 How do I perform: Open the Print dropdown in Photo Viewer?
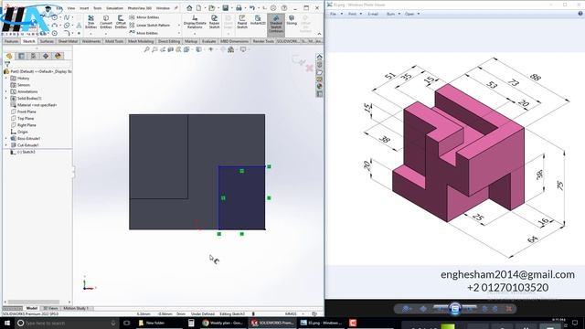click(355, 14)
